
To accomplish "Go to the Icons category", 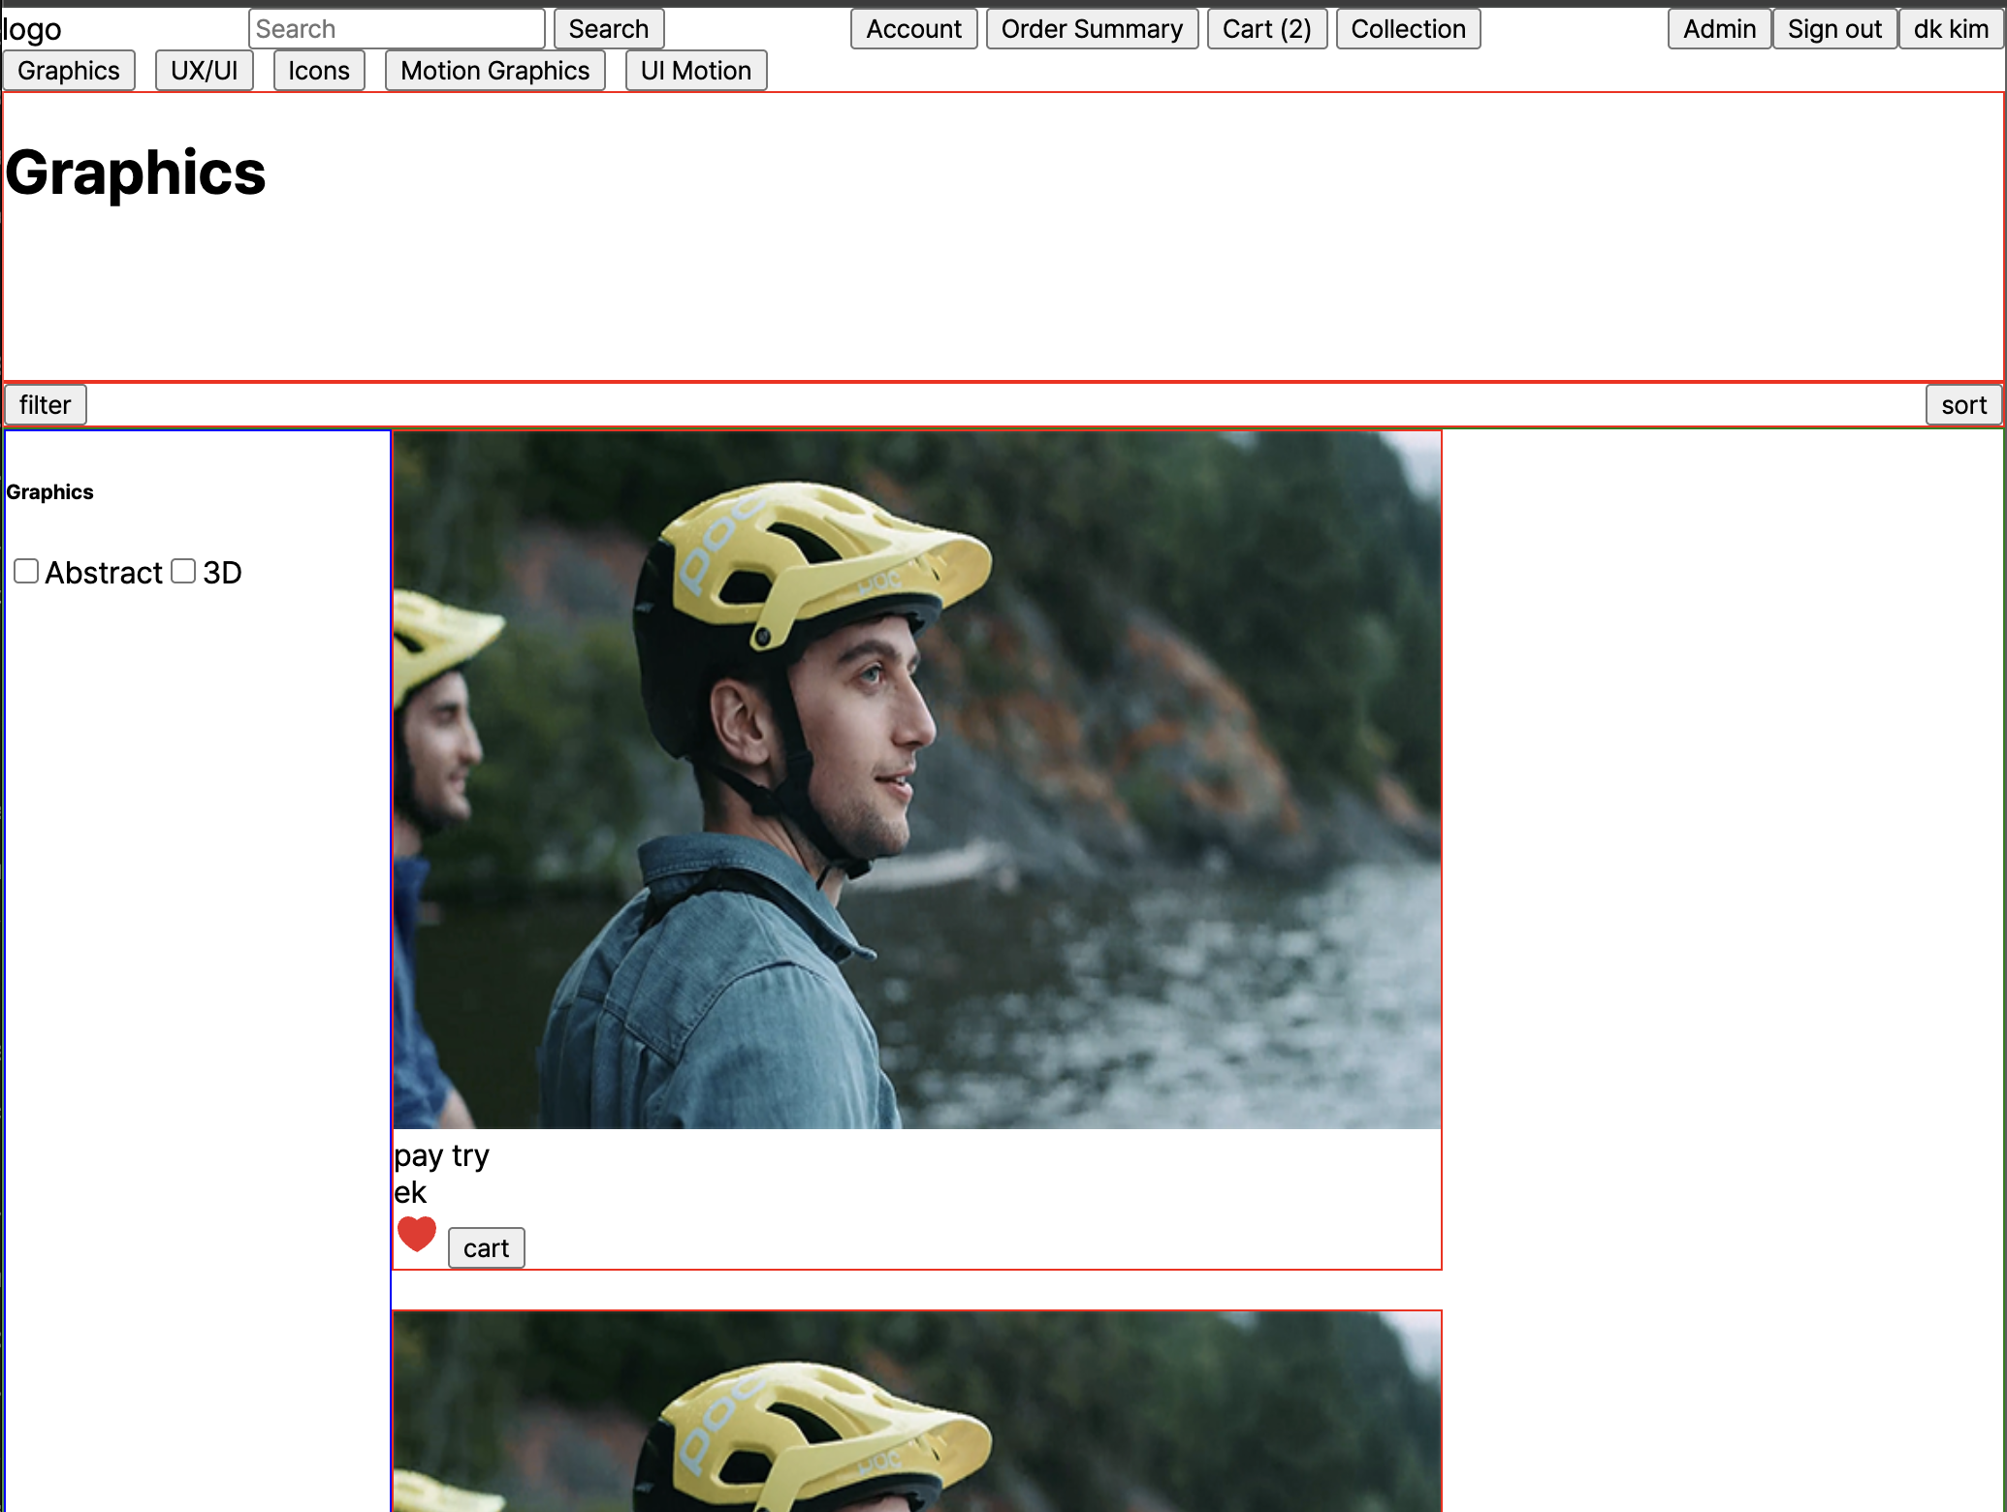I will coord(319,71).
